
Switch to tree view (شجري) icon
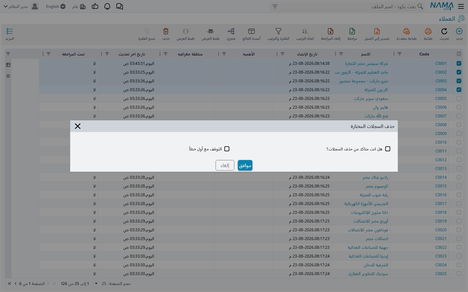[231, 31]
